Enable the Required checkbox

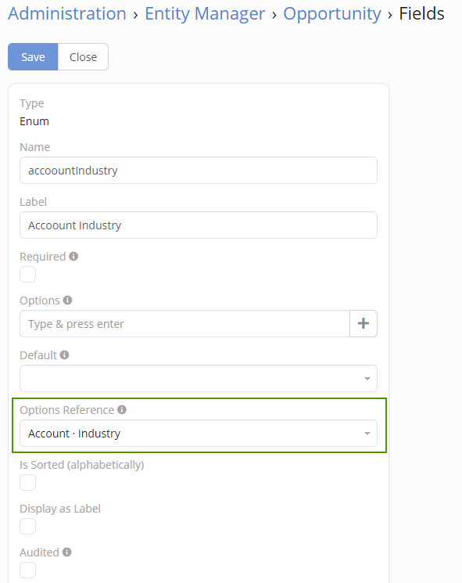click(x=28, y=275)
